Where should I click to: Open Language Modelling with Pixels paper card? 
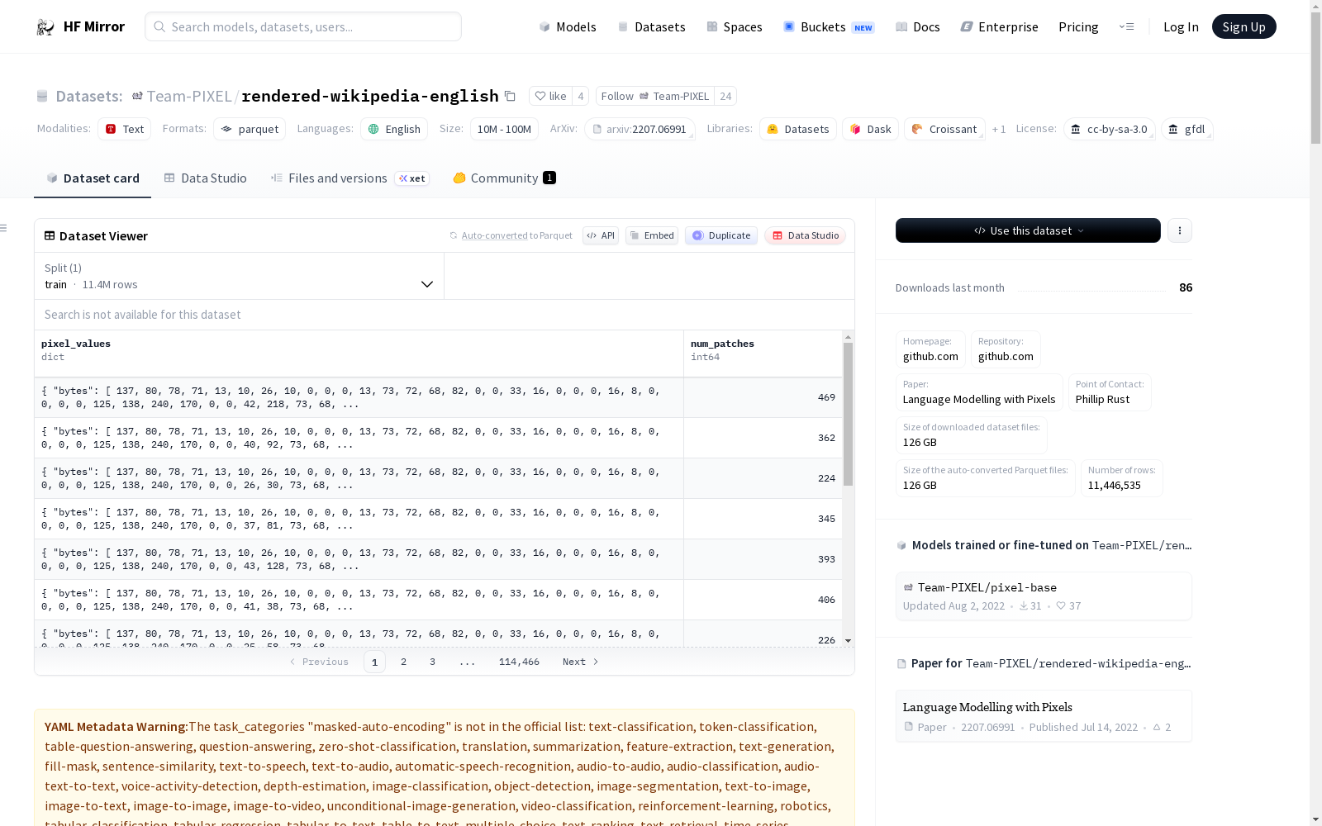click(1044, 715)
